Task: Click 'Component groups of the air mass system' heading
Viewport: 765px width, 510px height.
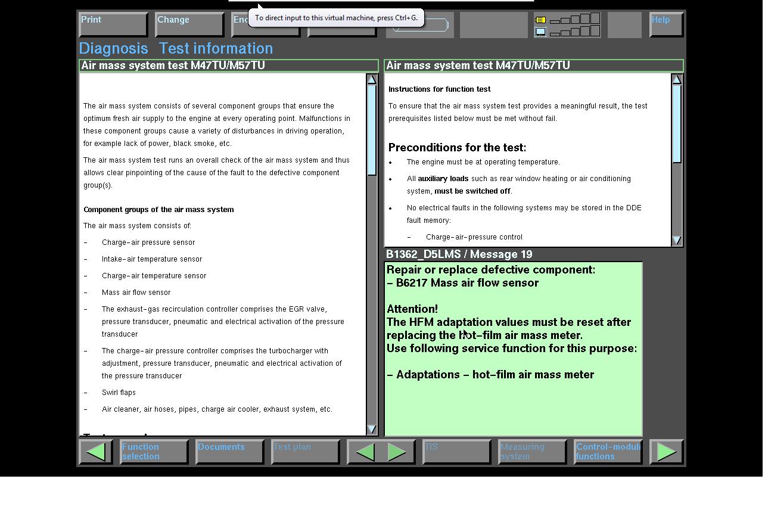Action: click(158, 210)
